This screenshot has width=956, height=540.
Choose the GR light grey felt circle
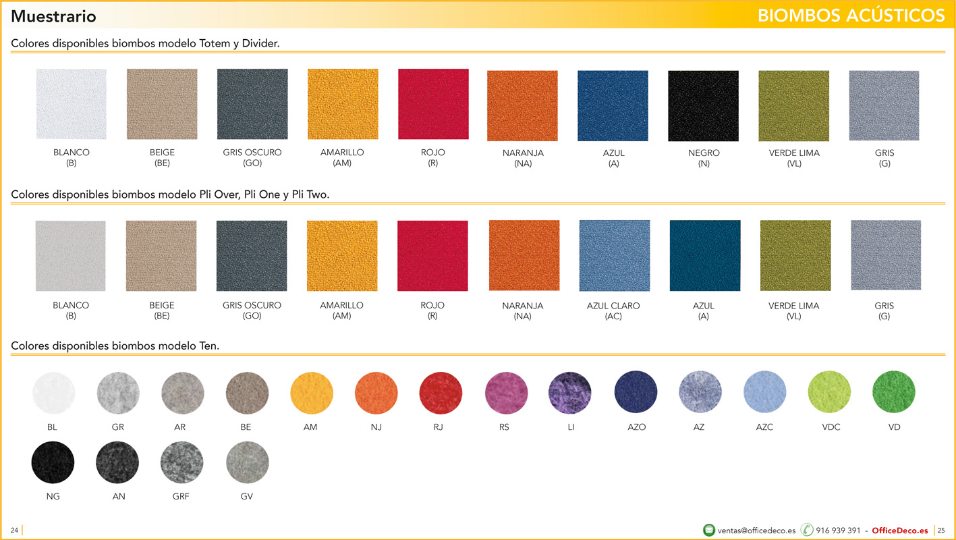[118, 393]
